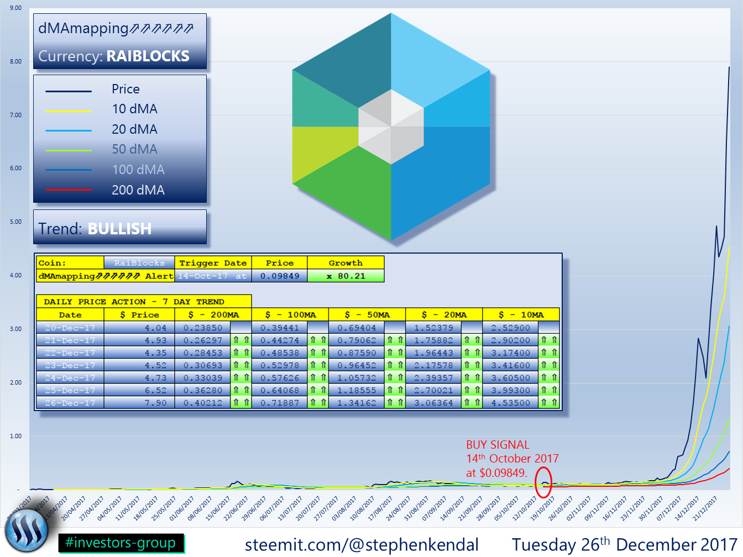Click the yellow 10 dMA legend line
This screenshot has width=743, height=557.
coord(69,111)
